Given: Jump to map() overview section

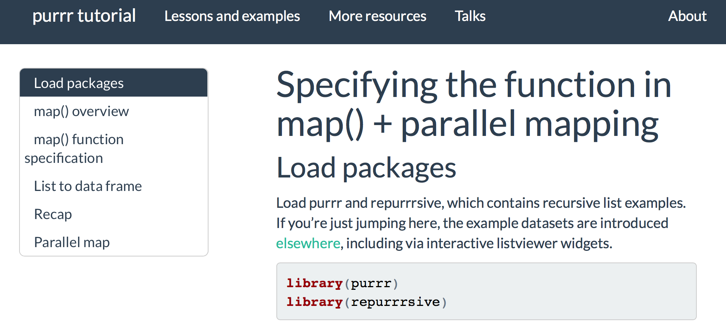Looking at the screenshot, I should point(81,111).
